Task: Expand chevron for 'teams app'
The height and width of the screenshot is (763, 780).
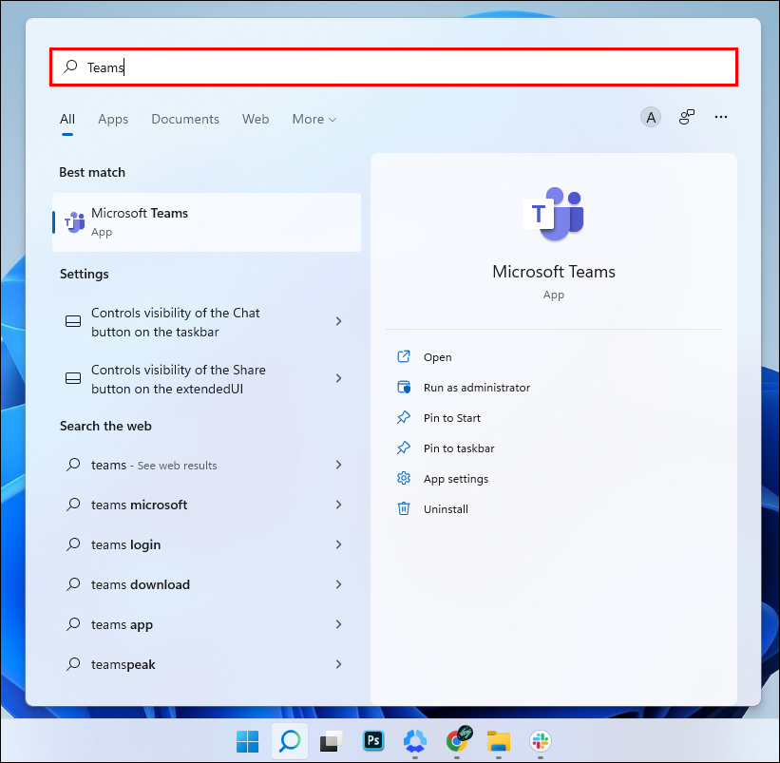Action: coord(339,623)
